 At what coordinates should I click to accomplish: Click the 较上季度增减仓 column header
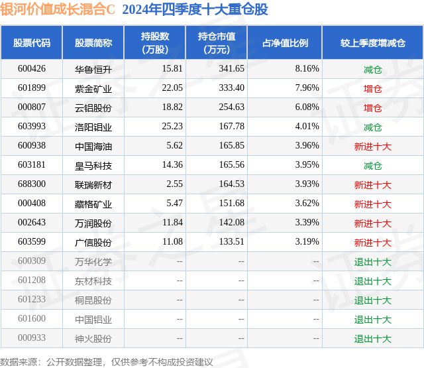pyautogui.click(x=373, y=42)
